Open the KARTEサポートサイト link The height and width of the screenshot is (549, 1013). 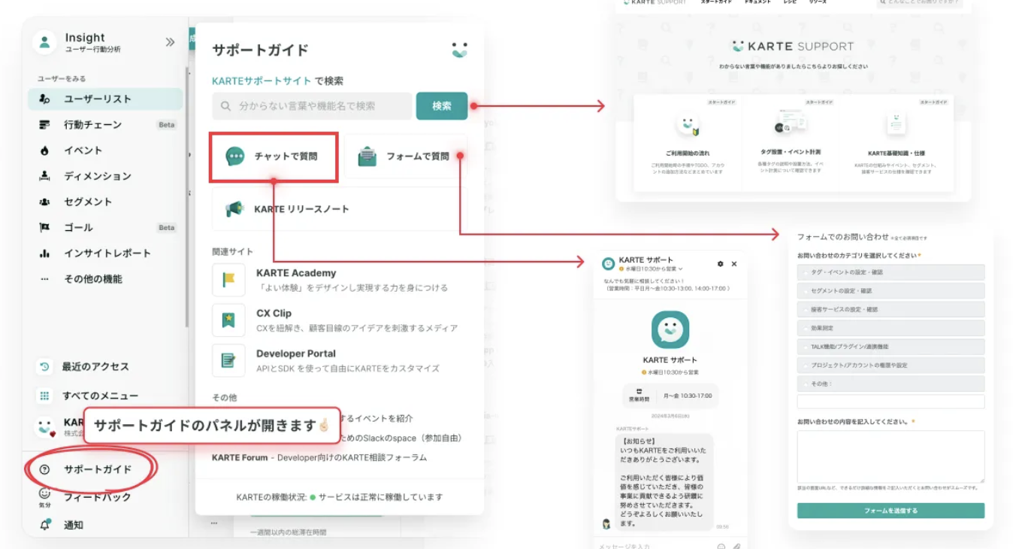pyautogui.click(x=262, y=81)
